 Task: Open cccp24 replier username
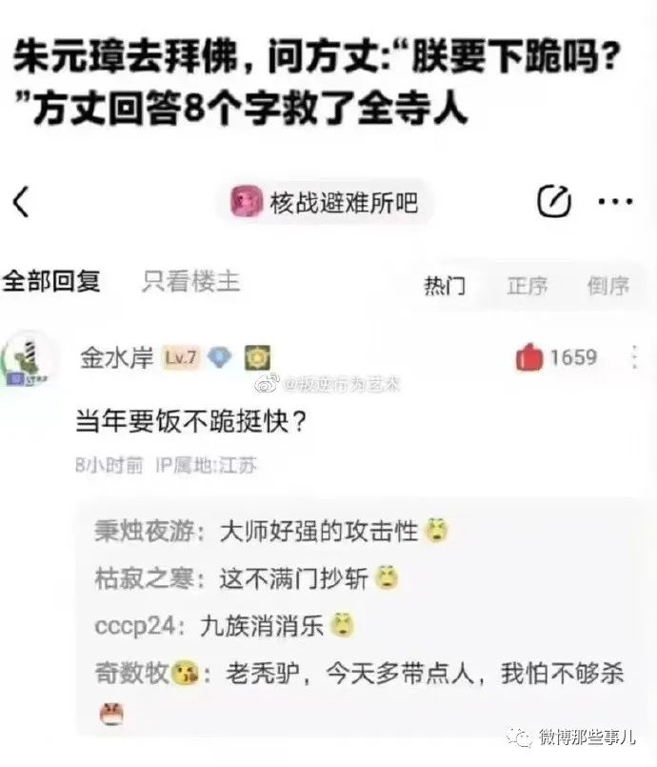tap(135, 626)
